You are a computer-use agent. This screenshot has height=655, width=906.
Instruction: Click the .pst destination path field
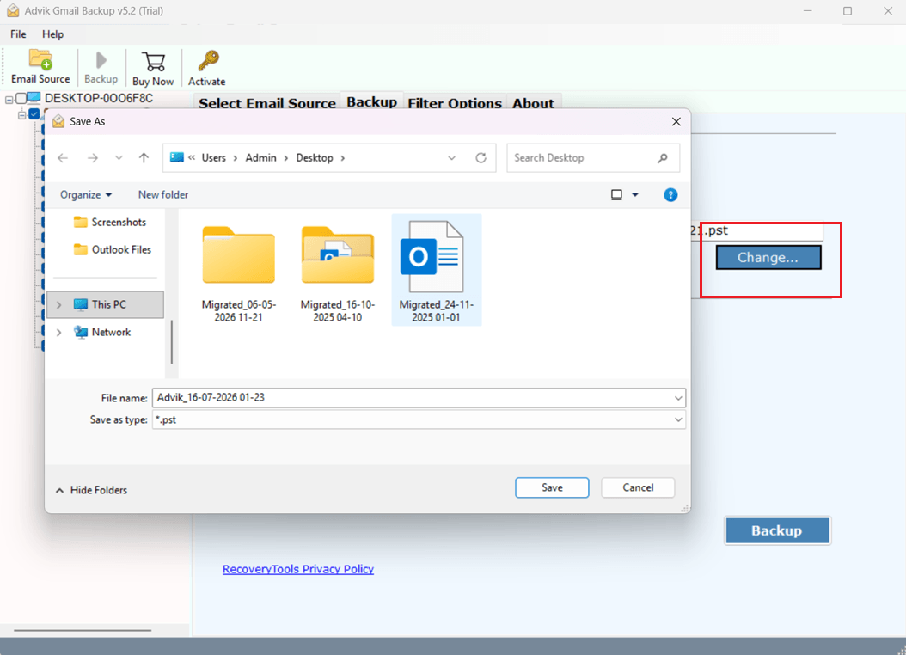pyautogui.click(x=757, y=230)
